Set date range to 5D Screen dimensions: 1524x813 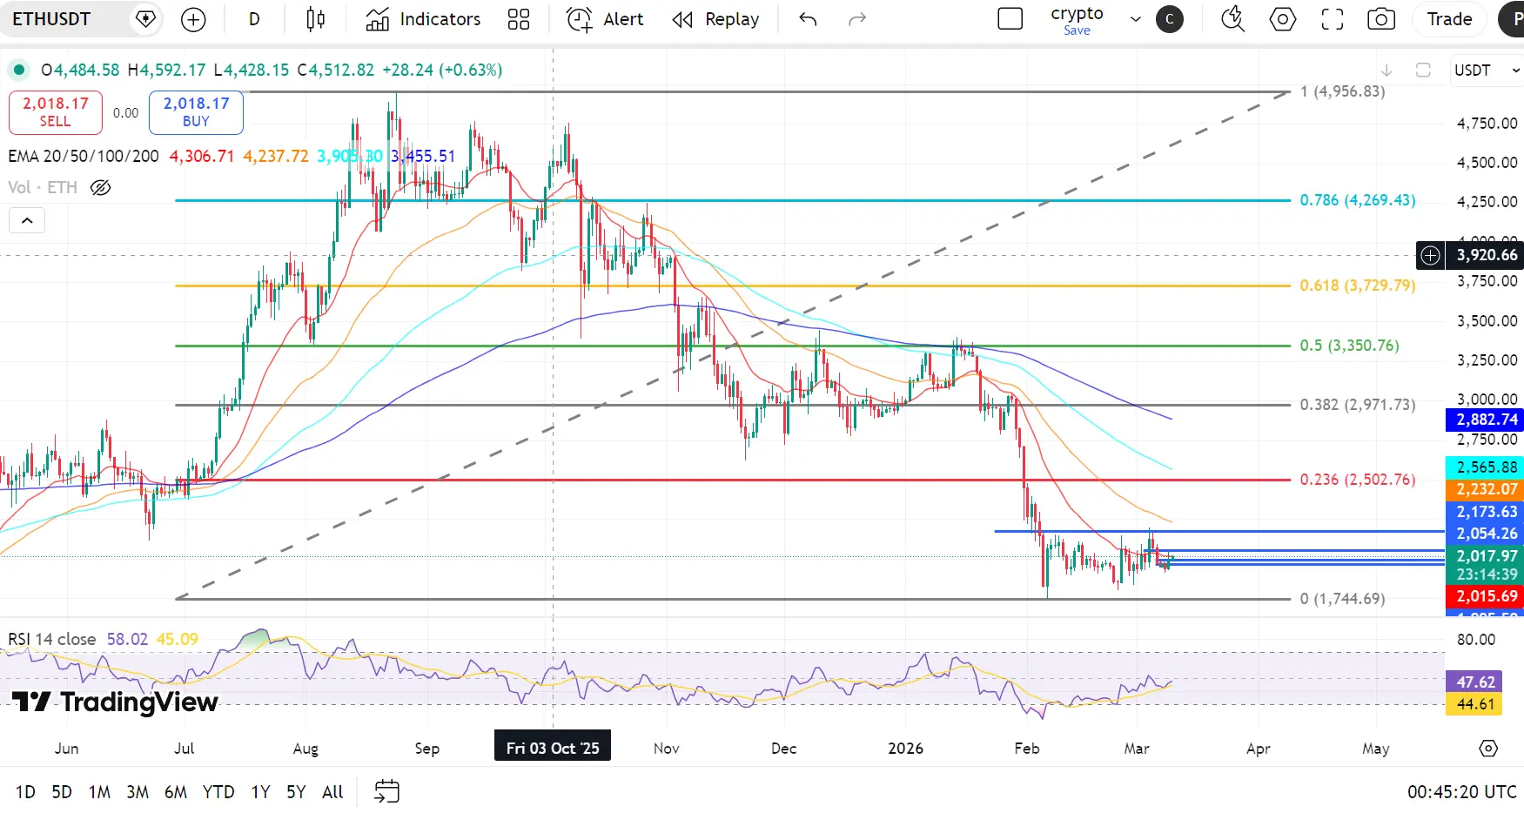(62, 792)
